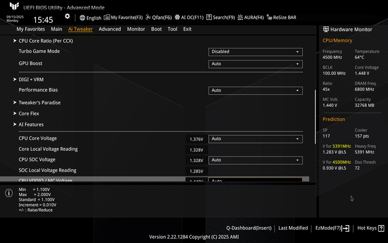Open Q-Dashboard (Insert)

(x=249, y=228)
